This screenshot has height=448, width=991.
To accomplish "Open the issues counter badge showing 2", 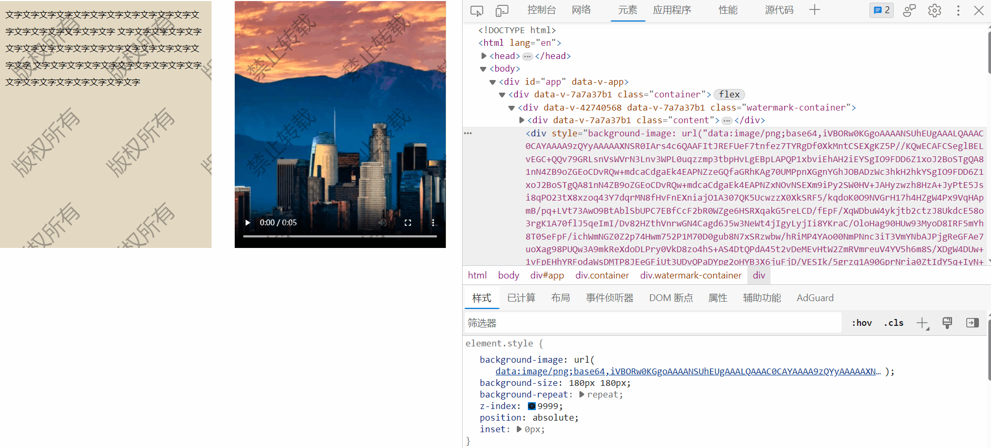I will [882, 10].
